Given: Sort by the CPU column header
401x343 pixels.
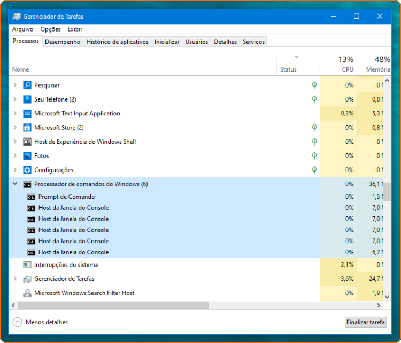Looking at the screenshot, I should [x=338, y=65].
